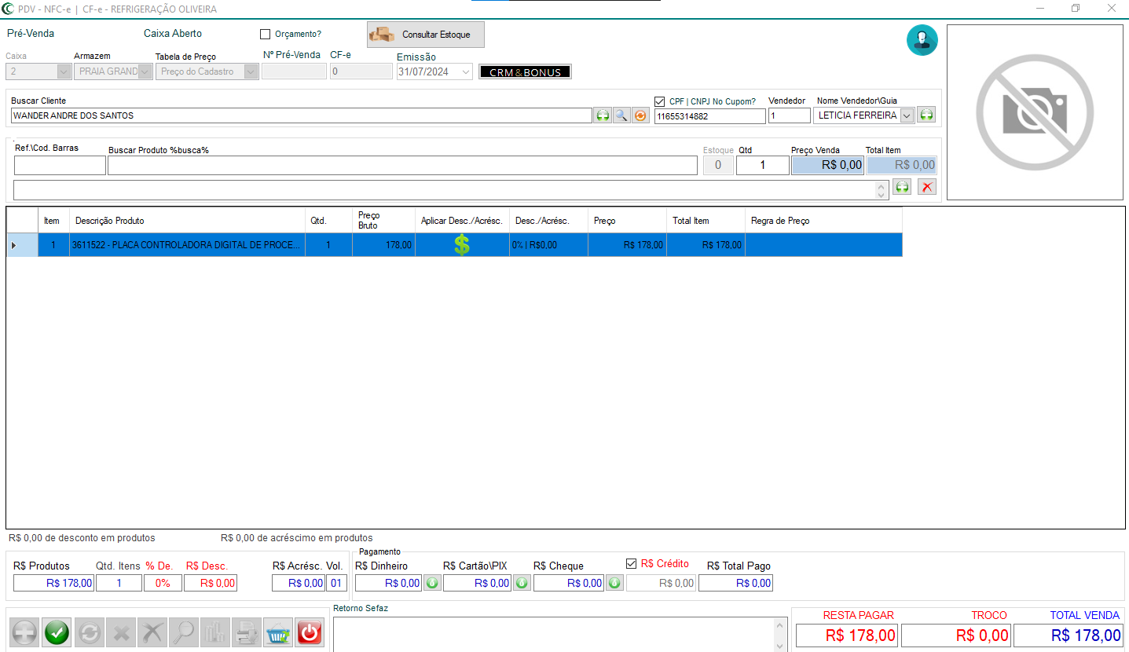Click the green dollar sign discount icon
Screen dimensions: 1129x652
point(462,245)
